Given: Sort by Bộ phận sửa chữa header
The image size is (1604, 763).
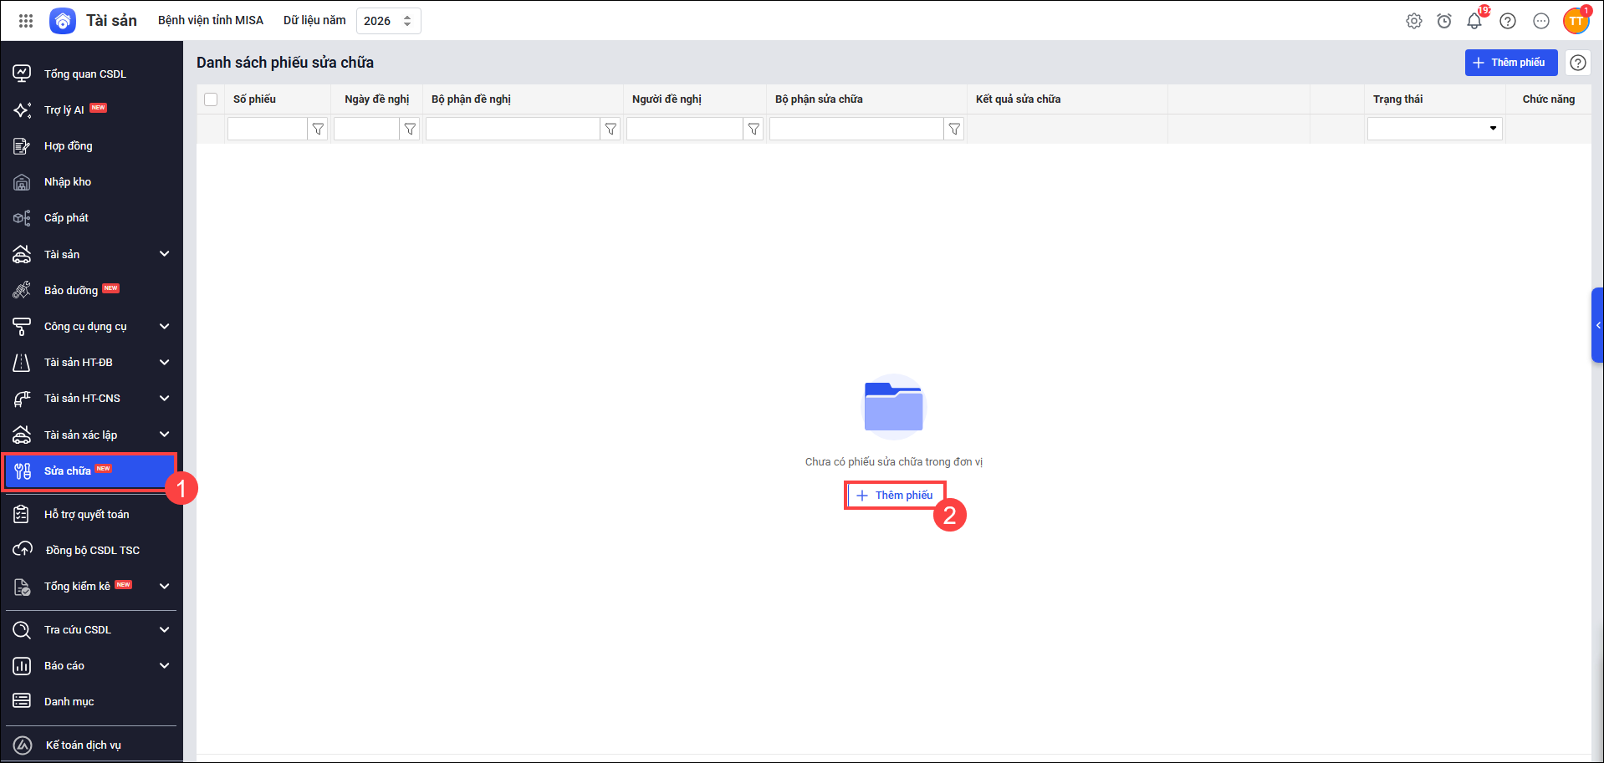Looking at the screenshot, I should pos(819,99).
